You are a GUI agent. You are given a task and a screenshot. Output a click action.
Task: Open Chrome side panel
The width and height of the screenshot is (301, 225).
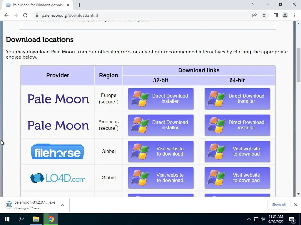point(276,15)
